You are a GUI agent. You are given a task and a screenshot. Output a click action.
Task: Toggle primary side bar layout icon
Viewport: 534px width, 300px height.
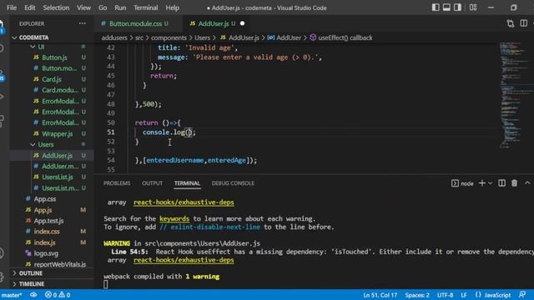click(436, 7)
